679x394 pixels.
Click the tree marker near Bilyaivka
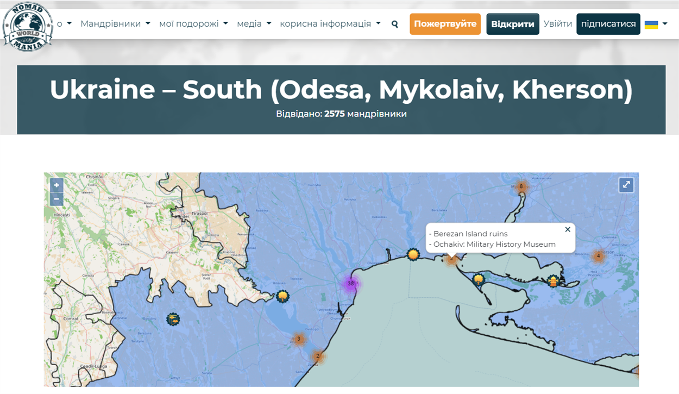click(282, 296)
